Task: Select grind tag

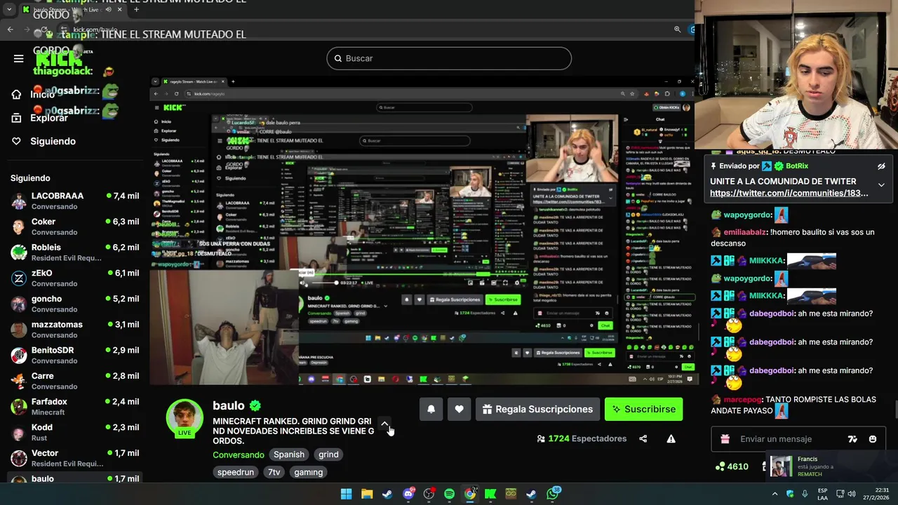Action: click(328, 454)
